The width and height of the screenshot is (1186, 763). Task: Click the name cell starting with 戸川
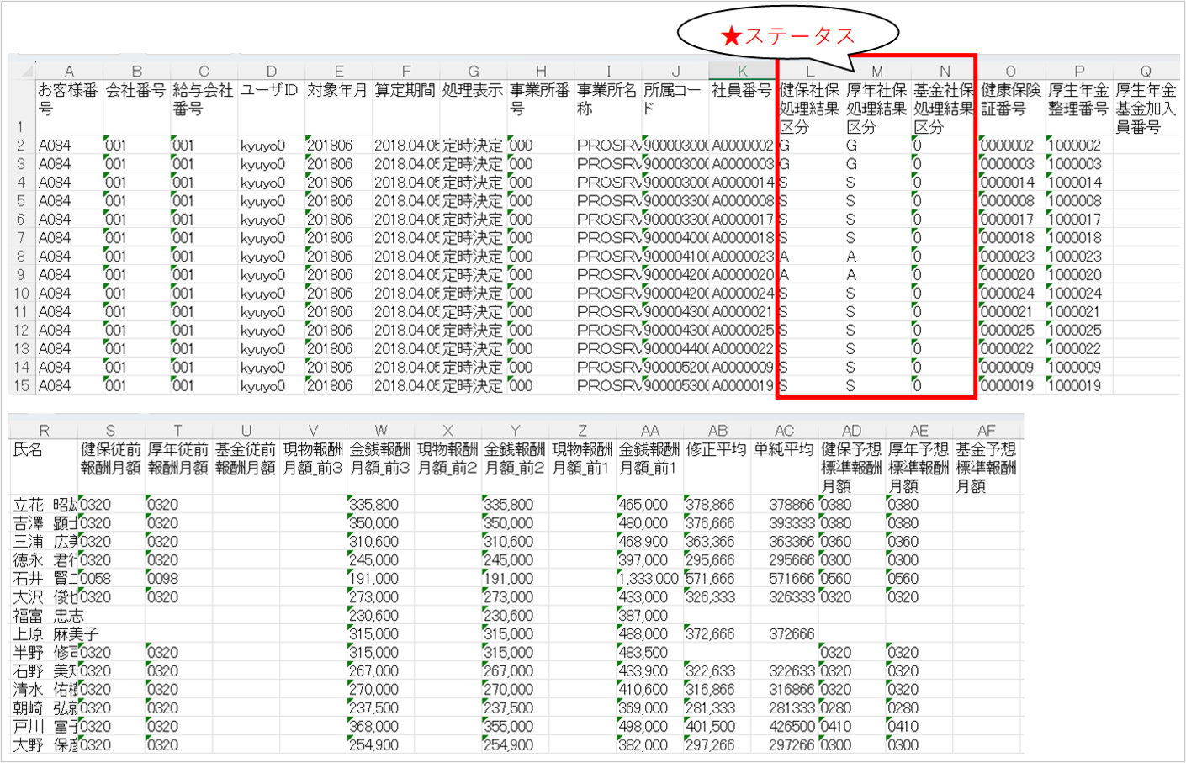pyautogui.click(x=44, y=726)
